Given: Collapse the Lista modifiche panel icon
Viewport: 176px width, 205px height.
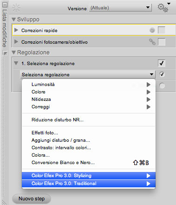Looking at the screenshot, I should click(x=5, y=5).
